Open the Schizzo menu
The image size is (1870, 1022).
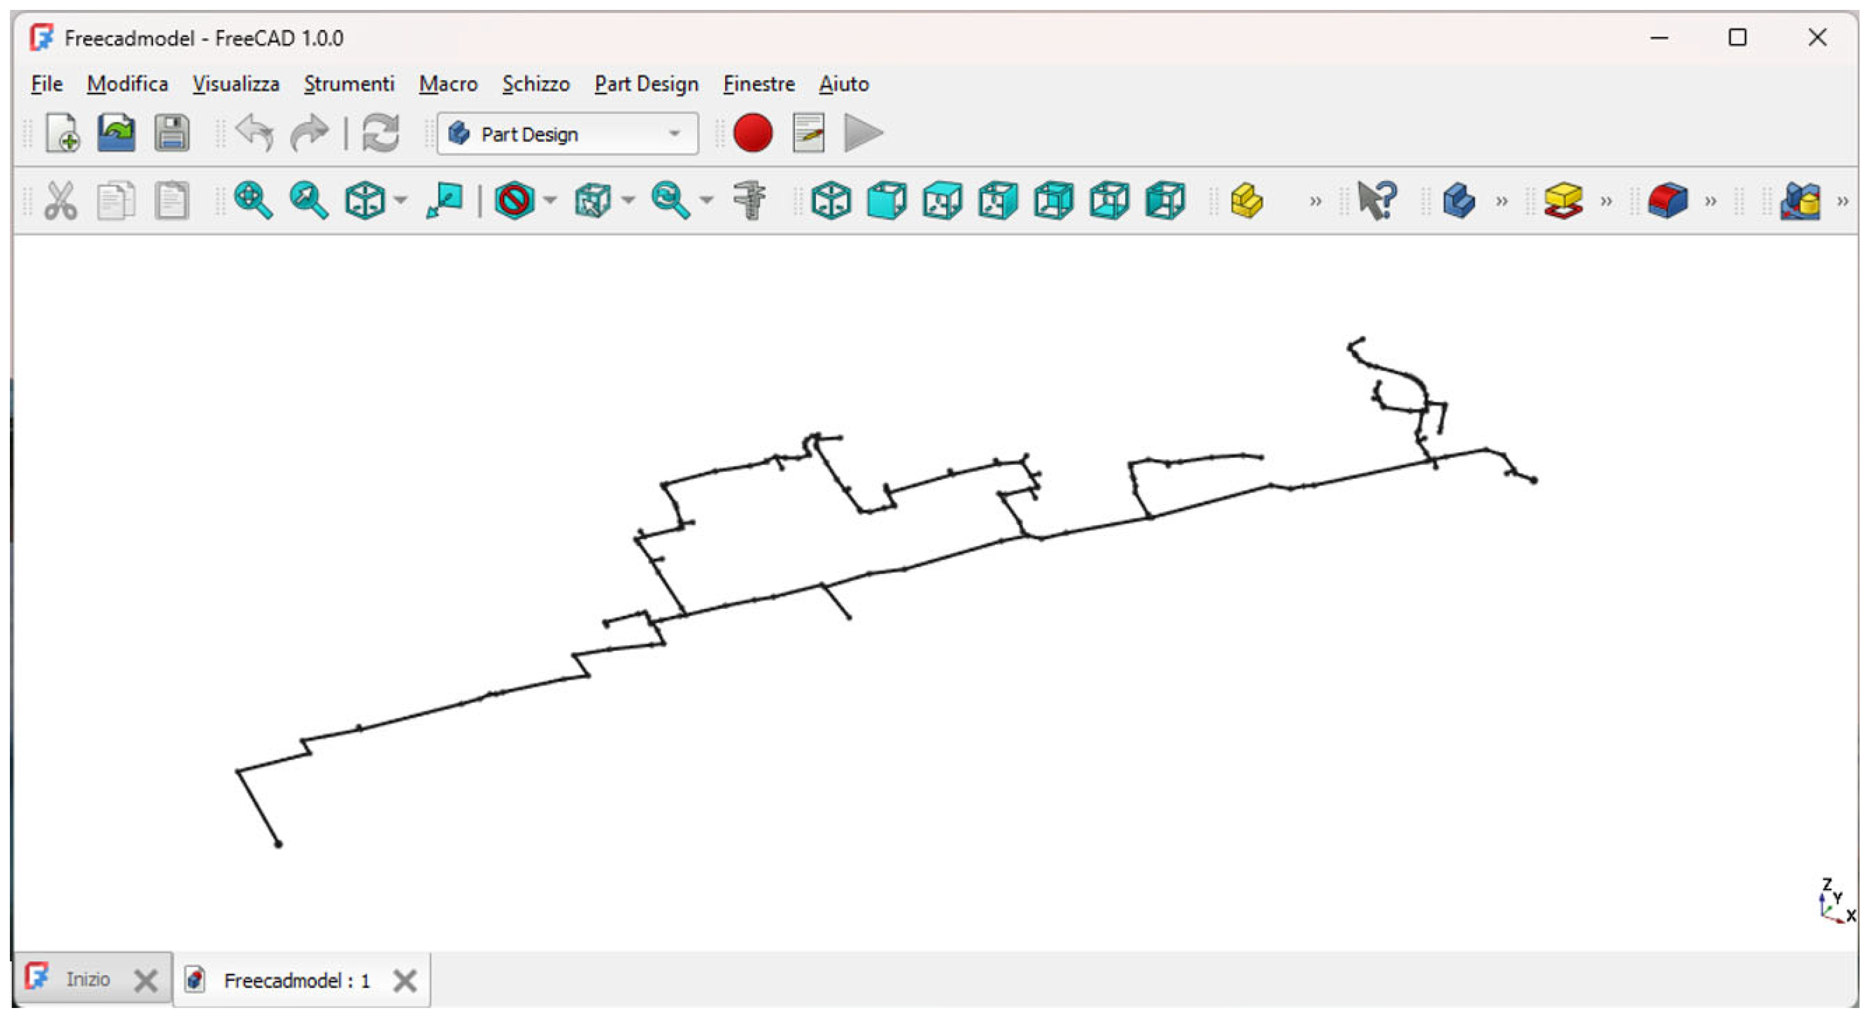pyautogui.click(x=536, y=84)
